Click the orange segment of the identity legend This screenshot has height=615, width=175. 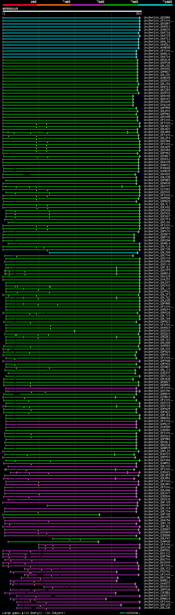tap(53, 5)
